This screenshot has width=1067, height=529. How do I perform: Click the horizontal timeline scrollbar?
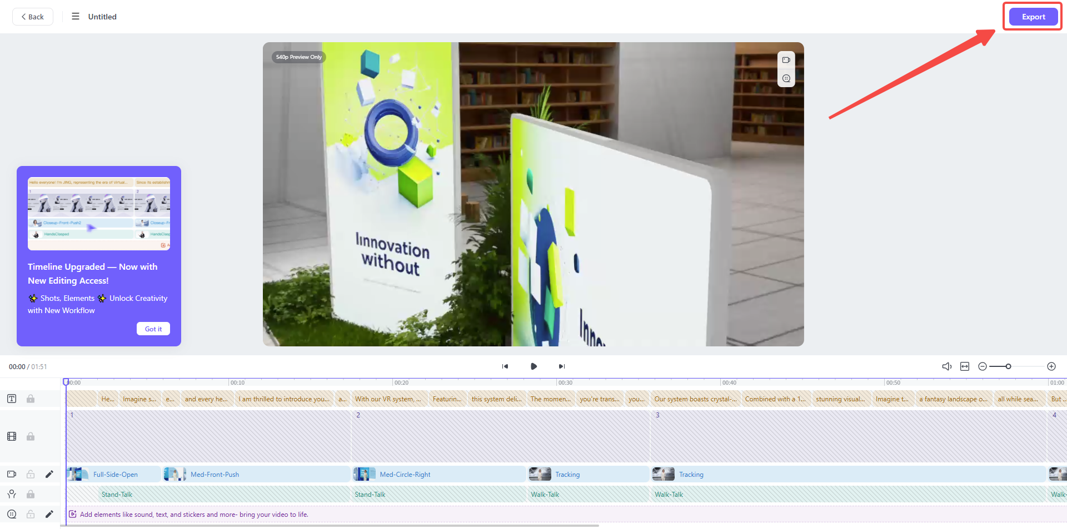point(330,526)
